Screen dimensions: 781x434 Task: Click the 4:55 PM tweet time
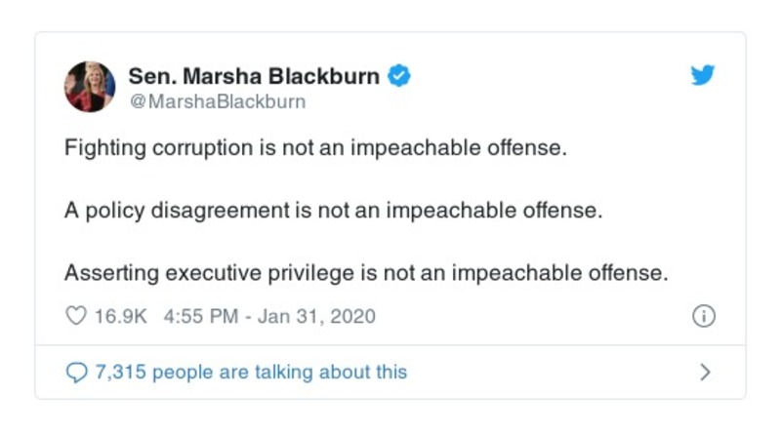click(x=197, y=317)
